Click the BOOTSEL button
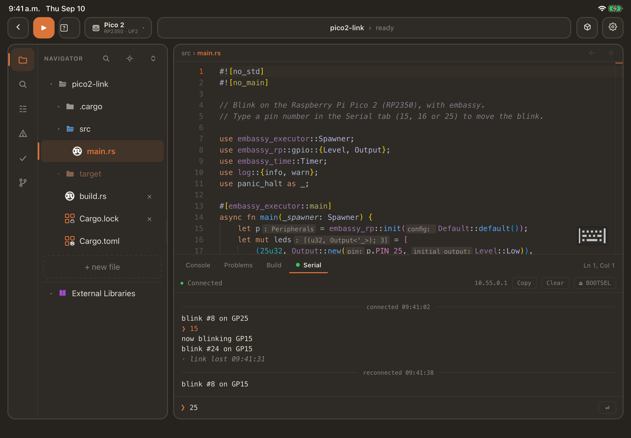 tap(595, 283)
